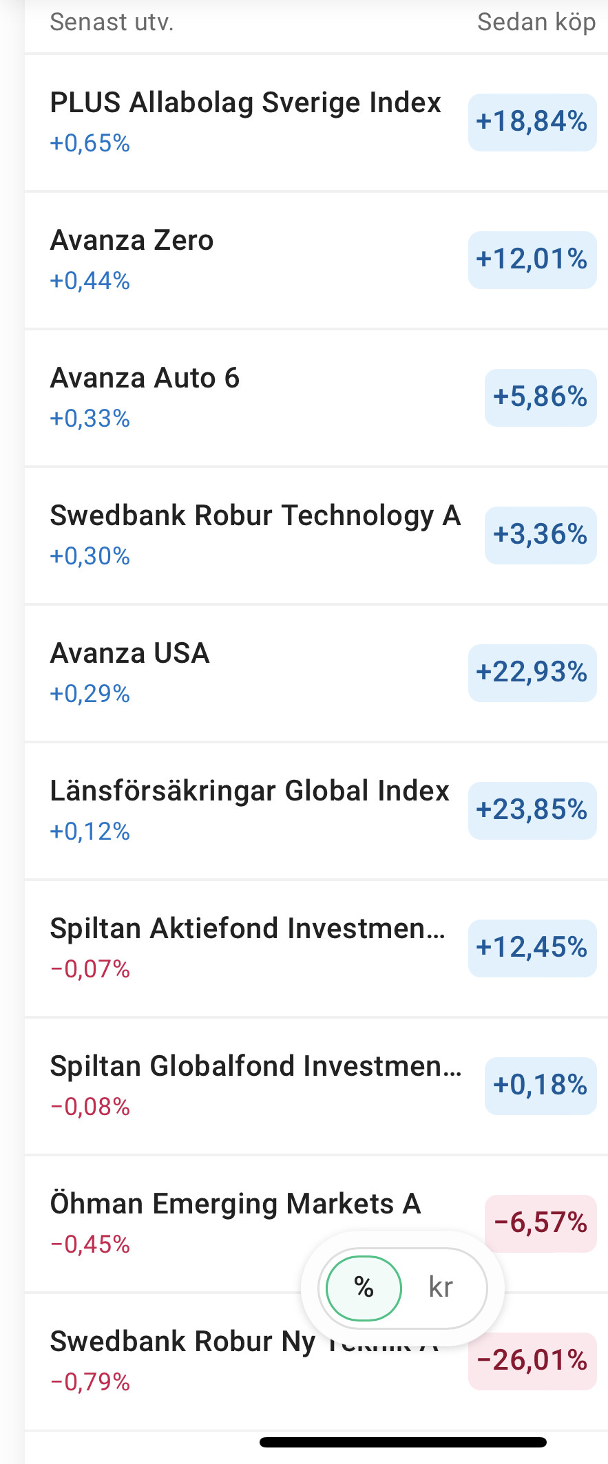Open Swedbank Robur Technology A fund

[255, 516]
